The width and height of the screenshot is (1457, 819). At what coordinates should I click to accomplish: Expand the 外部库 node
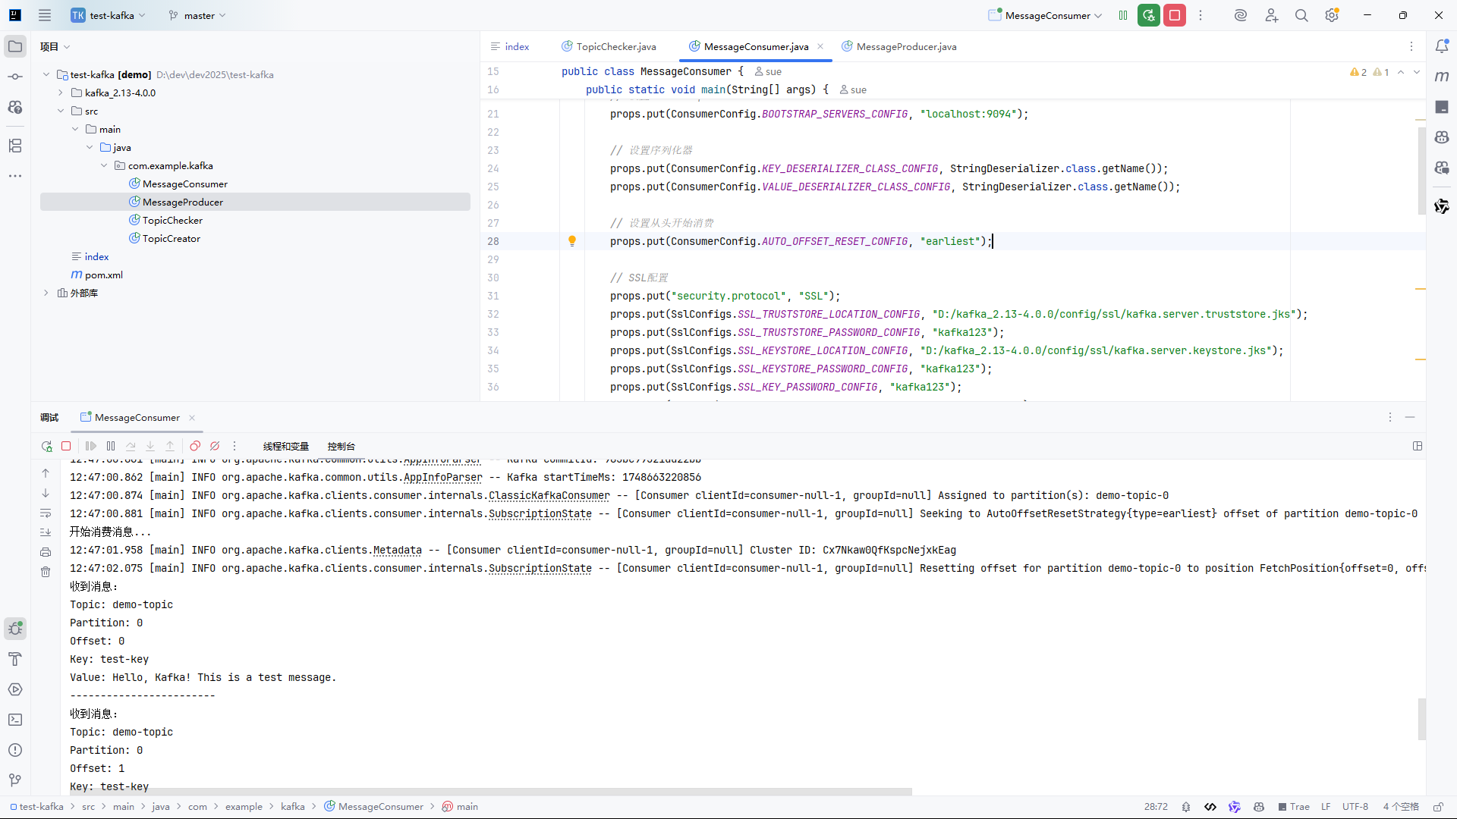click(x=46, y=293)
